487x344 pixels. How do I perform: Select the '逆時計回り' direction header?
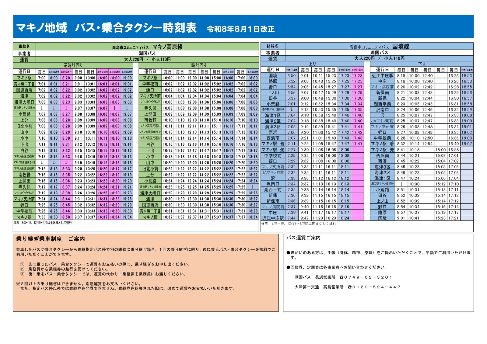(73, 65)
